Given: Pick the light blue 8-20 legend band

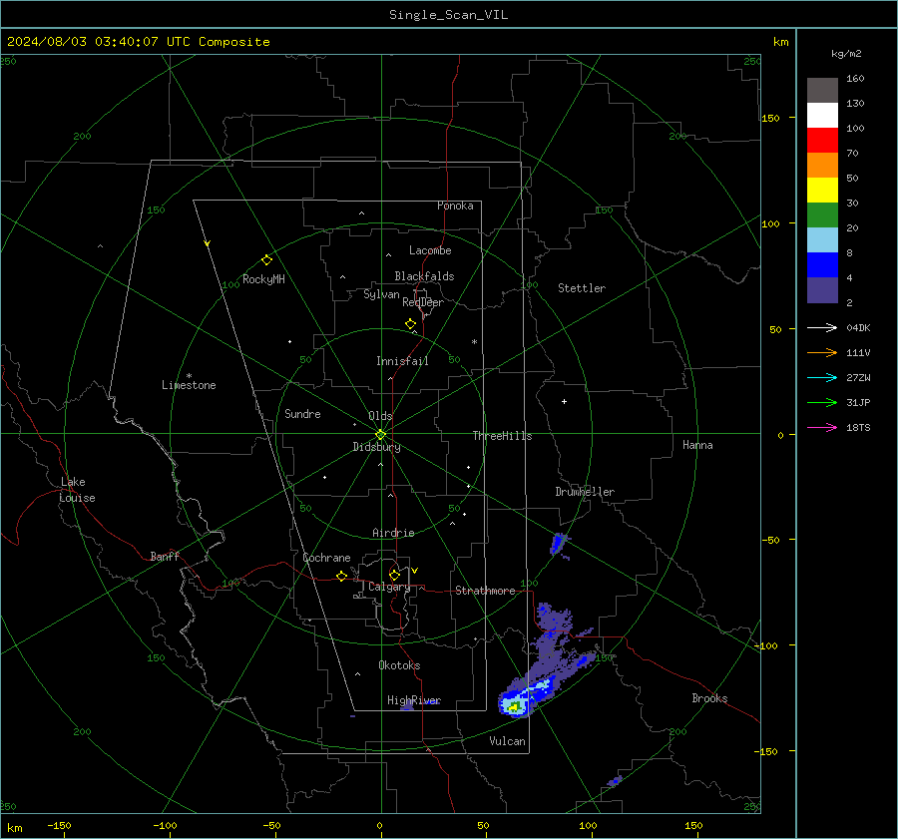Looking at the screenshot, I should (x=822, y=240).
